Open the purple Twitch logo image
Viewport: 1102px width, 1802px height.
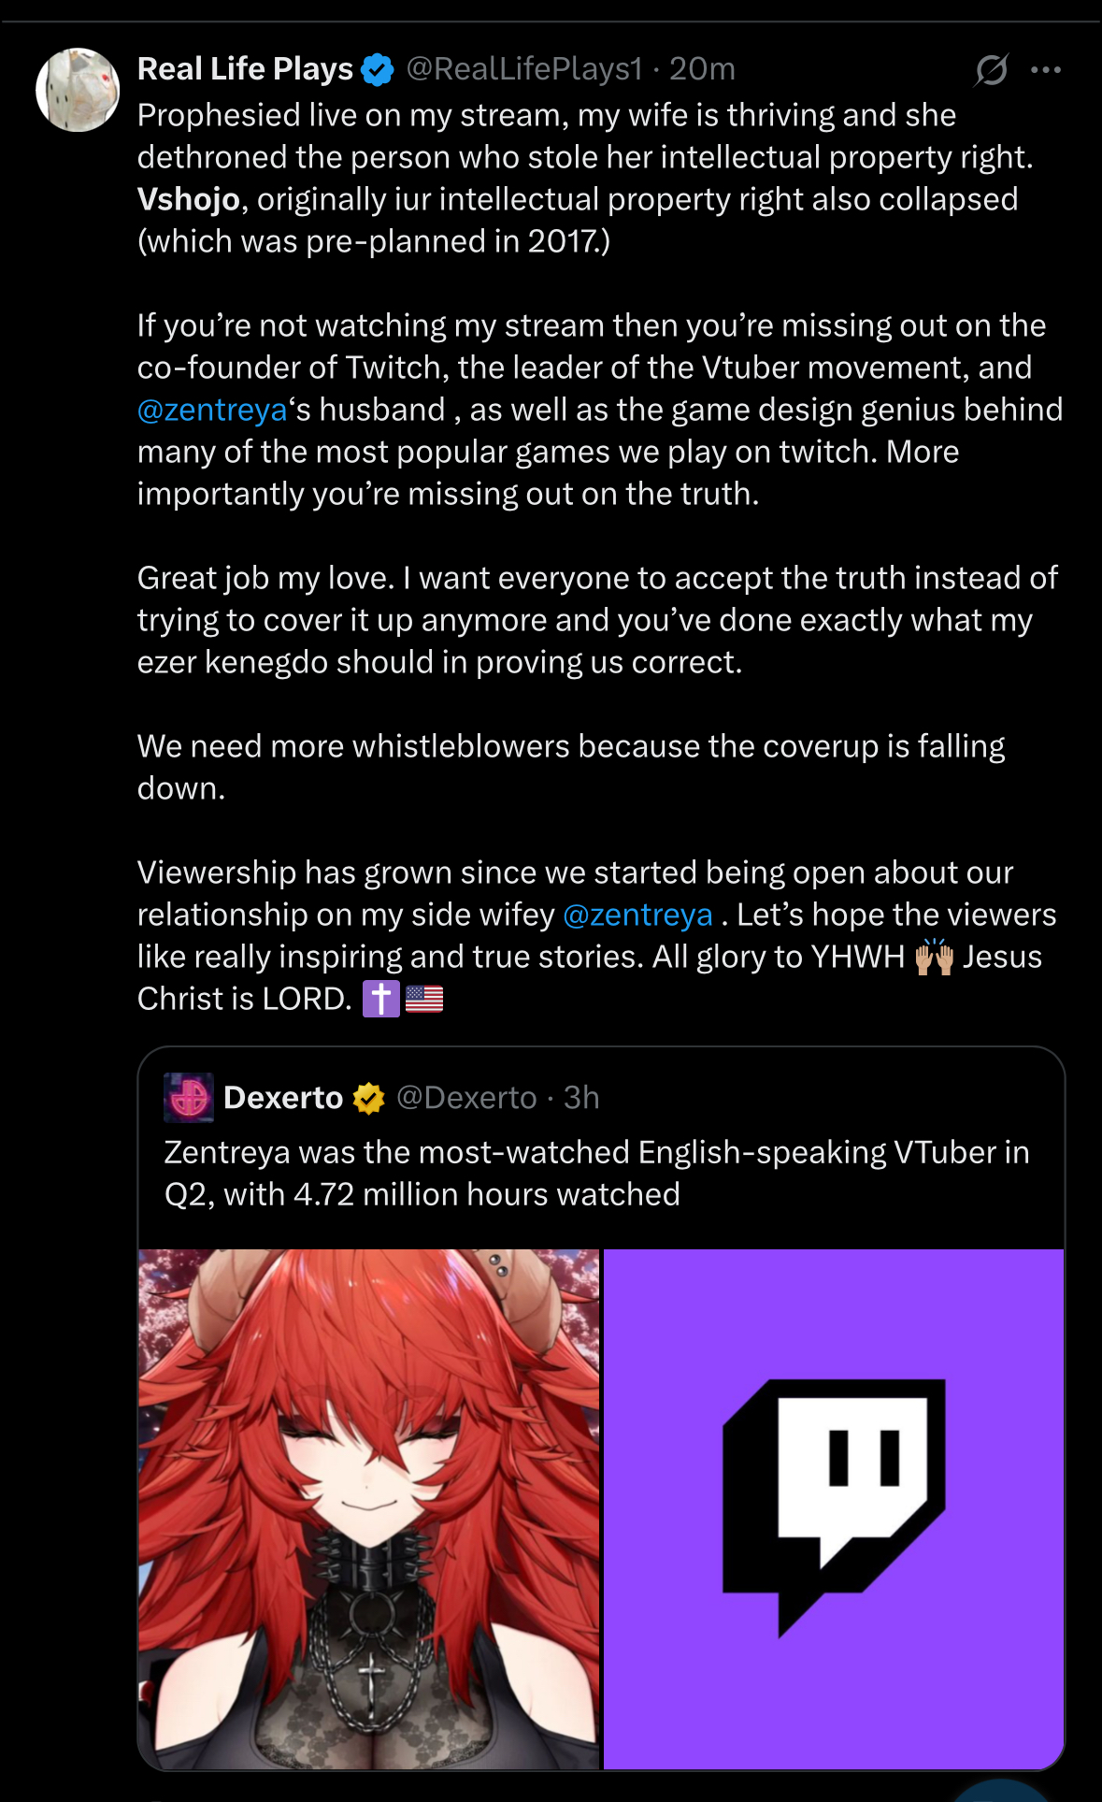tap(834, 1508)
